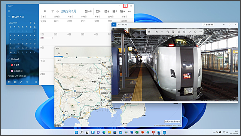The height and width of the screenshot is (136, 241).
Task: Open the Windows Start button on taskbar
Action: 76,132
